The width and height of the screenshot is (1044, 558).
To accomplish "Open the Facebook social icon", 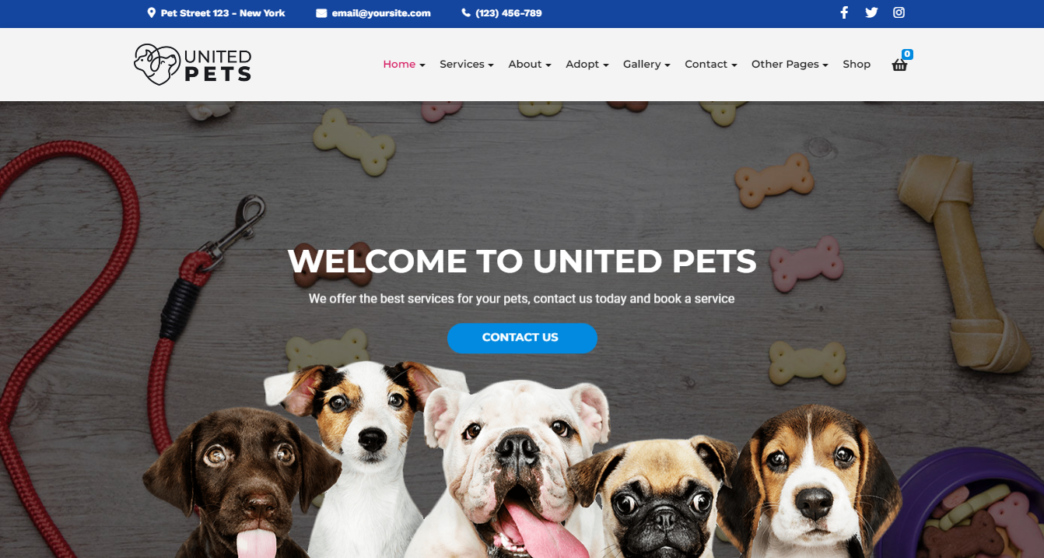I will [x=844, y=12].
